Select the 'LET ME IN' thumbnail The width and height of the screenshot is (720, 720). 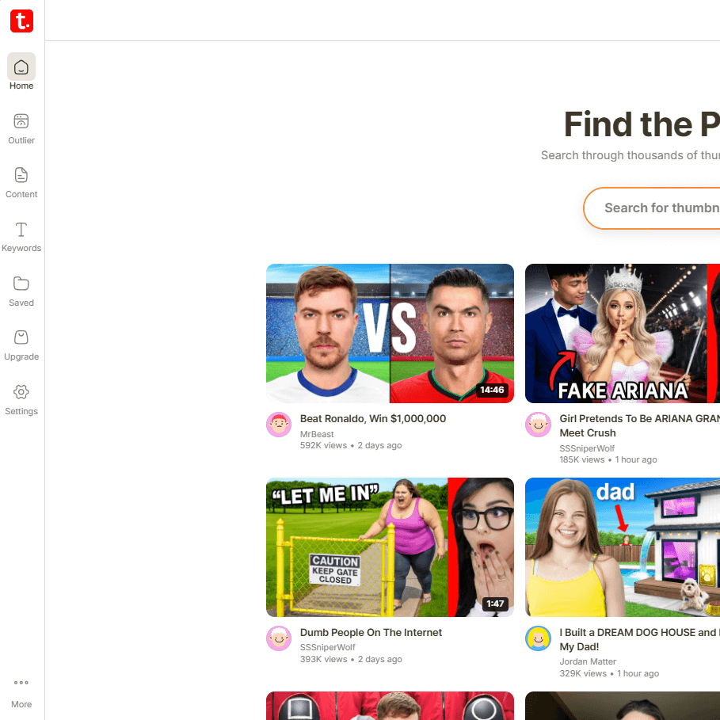390,547
